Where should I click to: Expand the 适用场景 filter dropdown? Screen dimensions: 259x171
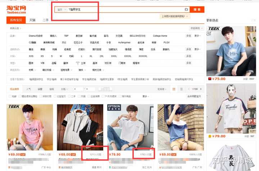[66, 70]
